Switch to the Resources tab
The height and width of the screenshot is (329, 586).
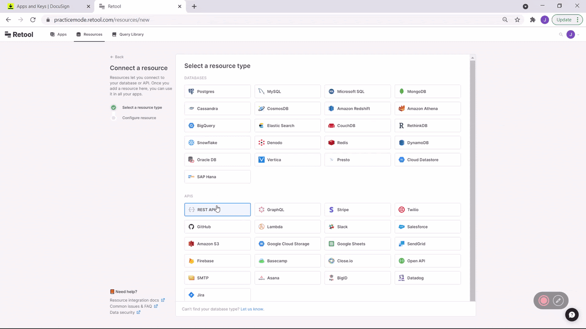89,34
